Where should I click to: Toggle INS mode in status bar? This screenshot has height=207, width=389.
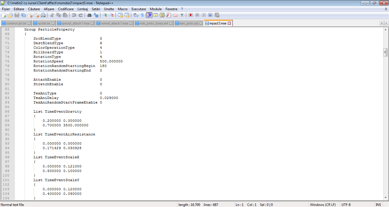click(378, 205)
